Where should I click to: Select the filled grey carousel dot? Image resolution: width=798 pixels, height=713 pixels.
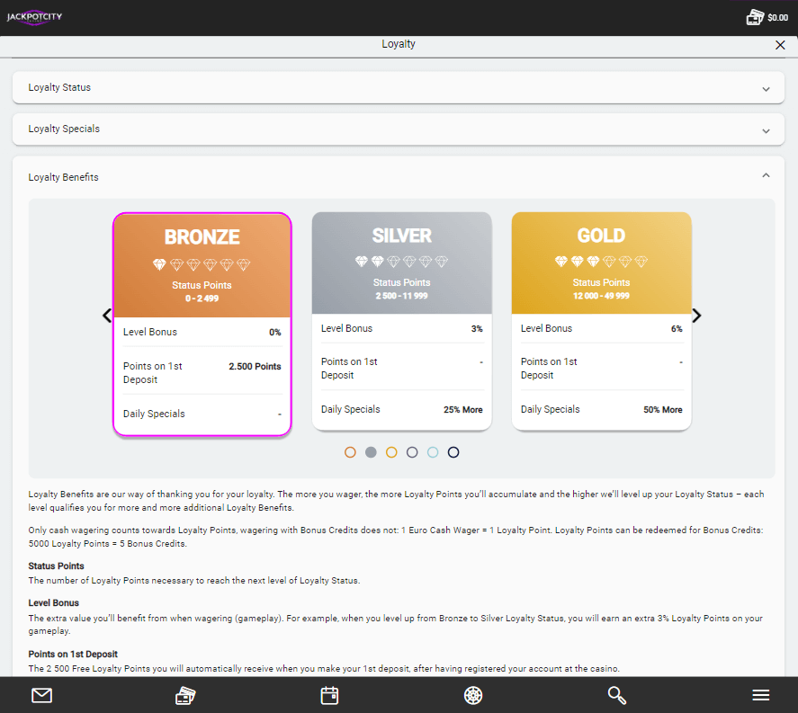pos(371,452)
